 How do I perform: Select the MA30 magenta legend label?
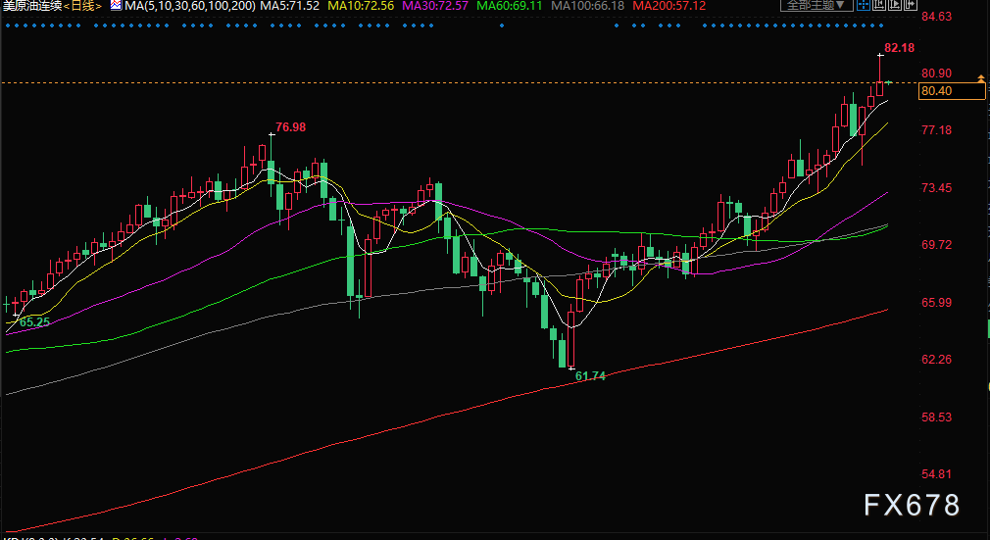(435, 6)
